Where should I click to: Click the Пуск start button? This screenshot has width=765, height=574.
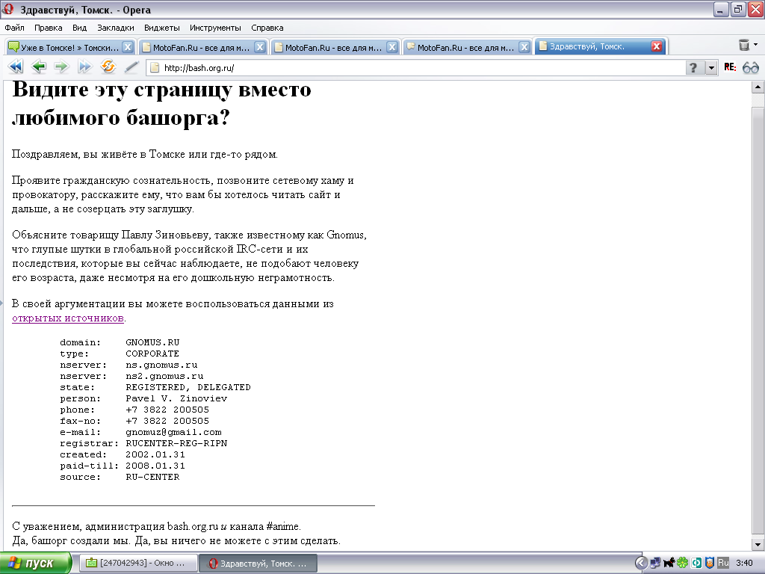tap(35, 564)
